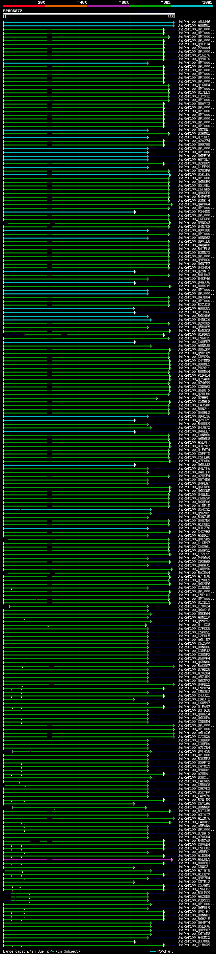This screenshot has height=954, width=216.
Task: Click the cyan ~100% identity legend bar
Action: coord(192,6)
